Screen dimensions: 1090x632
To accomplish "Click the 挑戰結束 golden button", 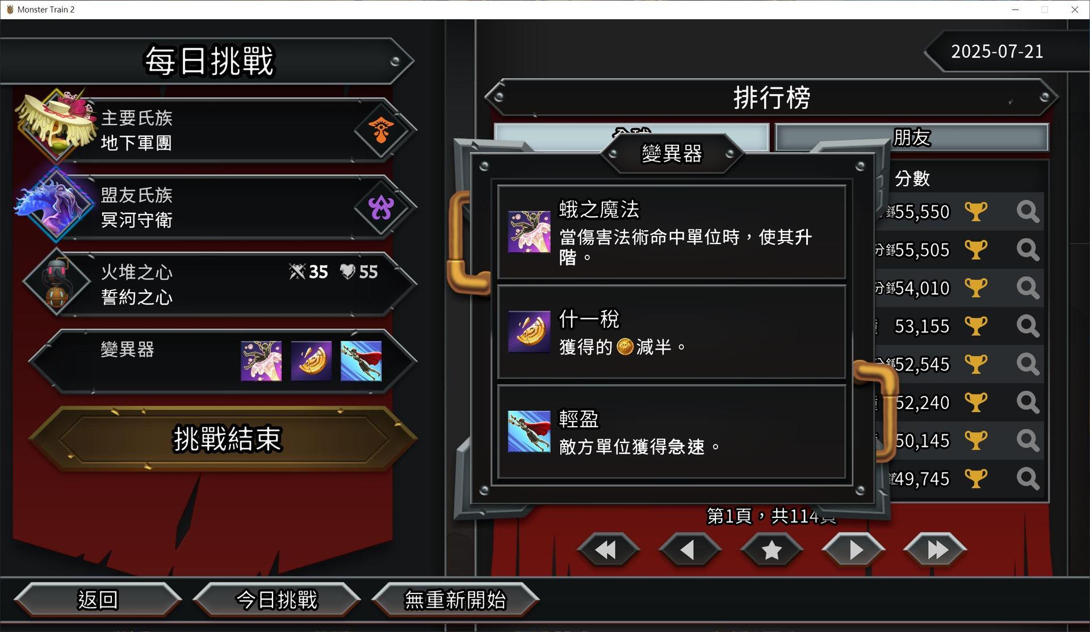I will click(x=226, y=439).
